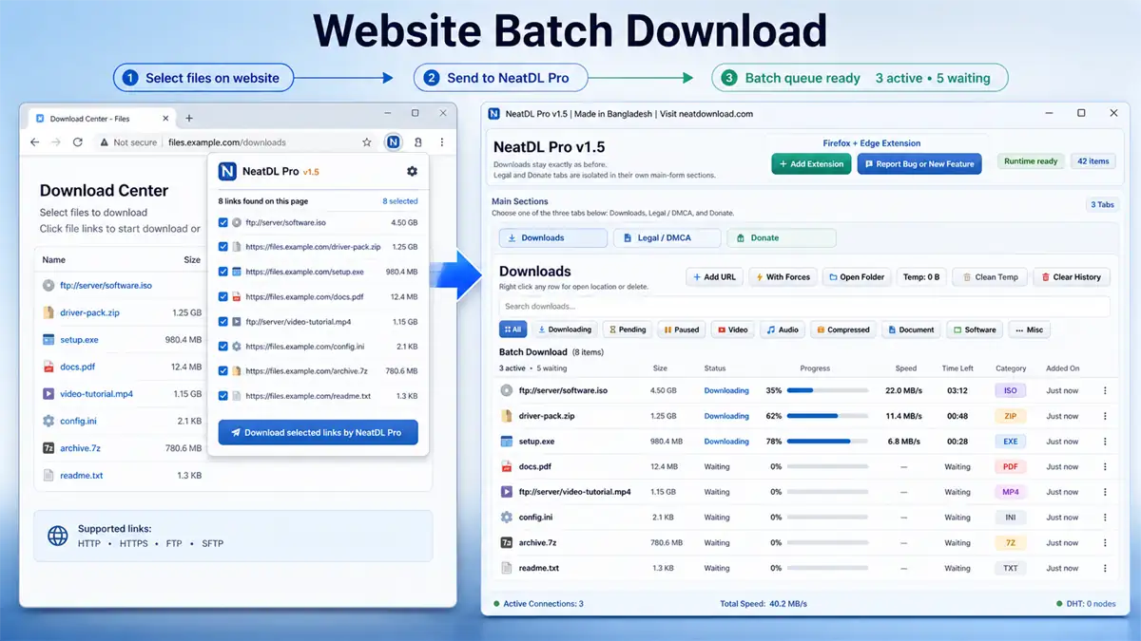Click driver-pack.zip icon in Download Center list

click(48, 312)
